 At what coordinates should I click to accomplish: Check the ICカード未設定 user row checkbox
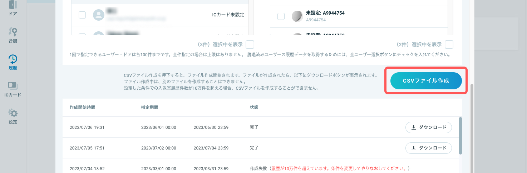82,15
